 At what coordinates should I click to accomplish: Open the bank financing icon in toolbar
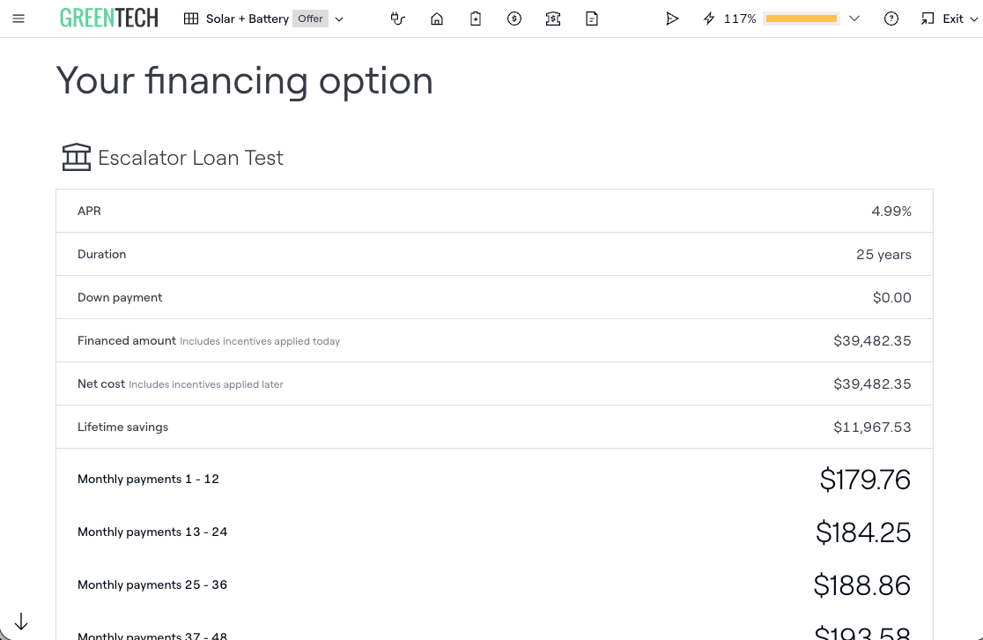click(x=553, y=19)
